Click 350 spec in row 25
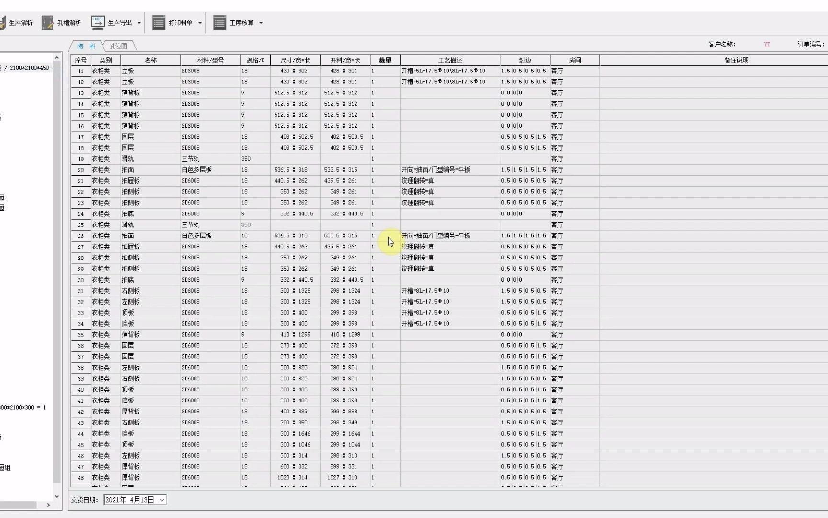 point(246,224)
